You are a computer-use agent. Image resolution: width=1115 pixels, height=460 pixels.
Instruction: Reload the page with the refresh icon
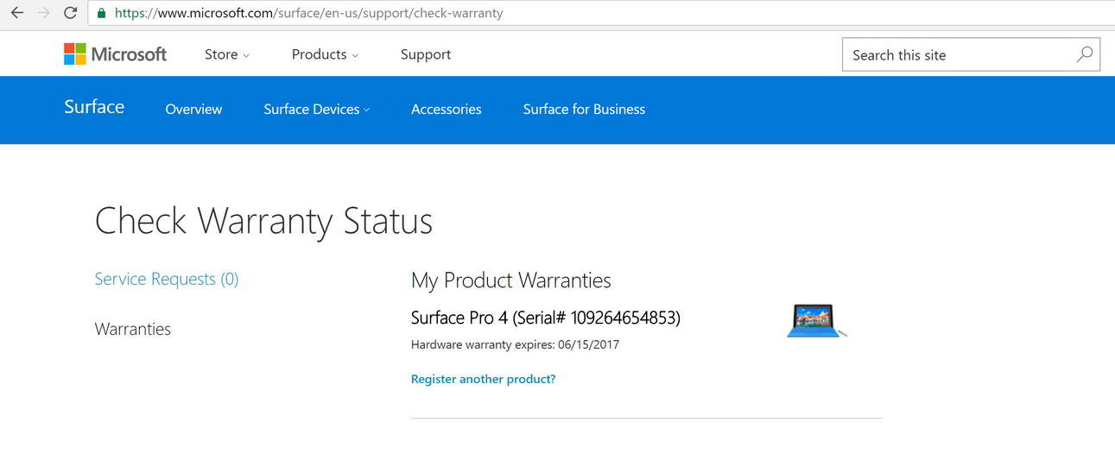(x=71, y=13)
